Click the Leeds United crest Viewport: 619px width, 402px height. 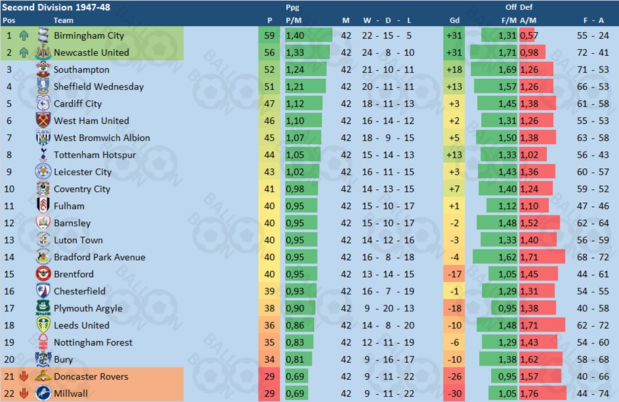tap(43, 325)
